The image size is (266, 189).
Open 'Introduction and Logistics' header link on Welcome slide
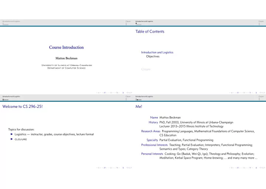(x=11, y=96)
